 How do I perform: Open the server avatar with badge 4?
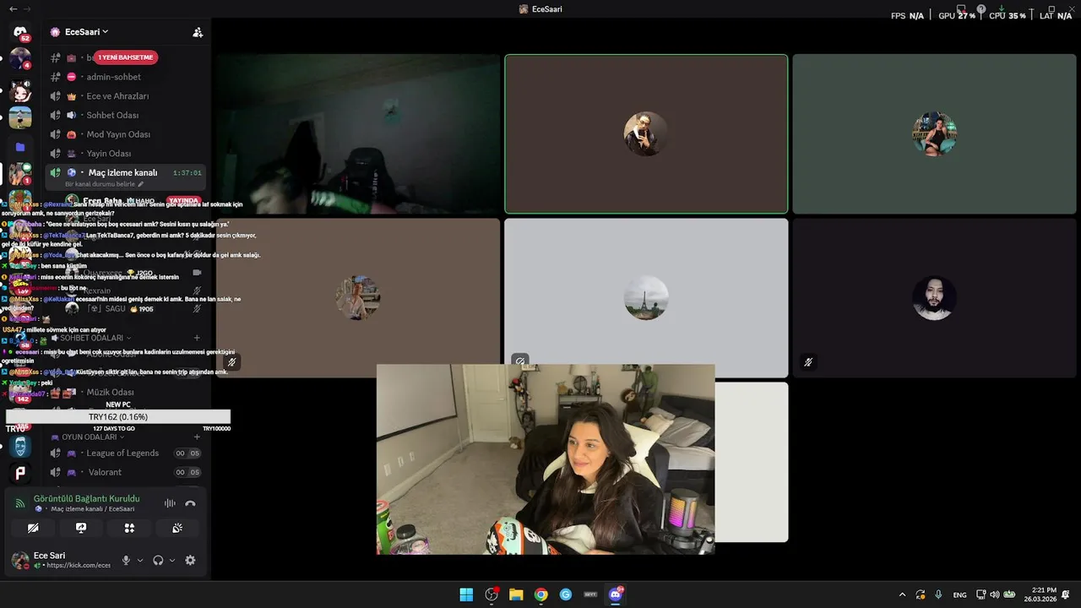click(20, 60)
